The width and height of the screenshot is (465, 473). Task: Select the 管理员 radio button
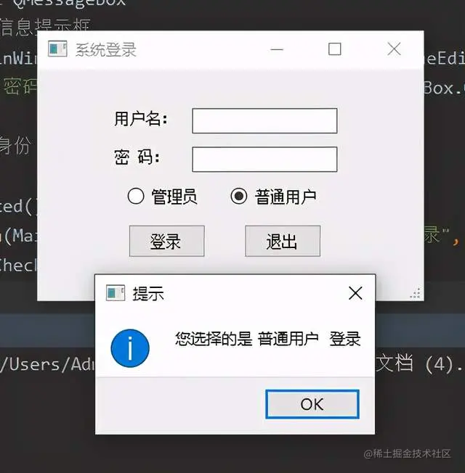coord(136,197)
